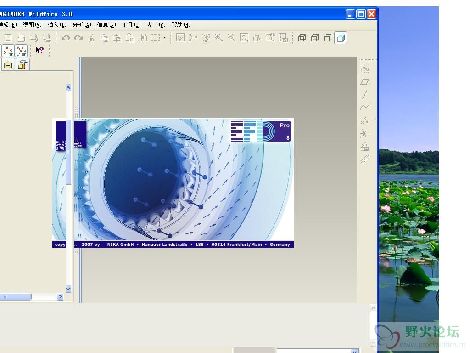Open the Folder Browser tab with star folder
The width and height of the screenshot is (470, 353).
[x=8, y=65]
